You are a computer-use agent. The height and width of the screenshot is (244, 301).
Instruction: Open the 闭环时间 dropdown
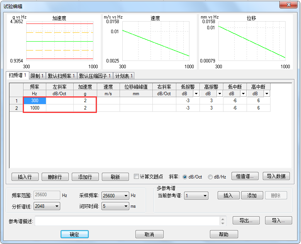115,206
